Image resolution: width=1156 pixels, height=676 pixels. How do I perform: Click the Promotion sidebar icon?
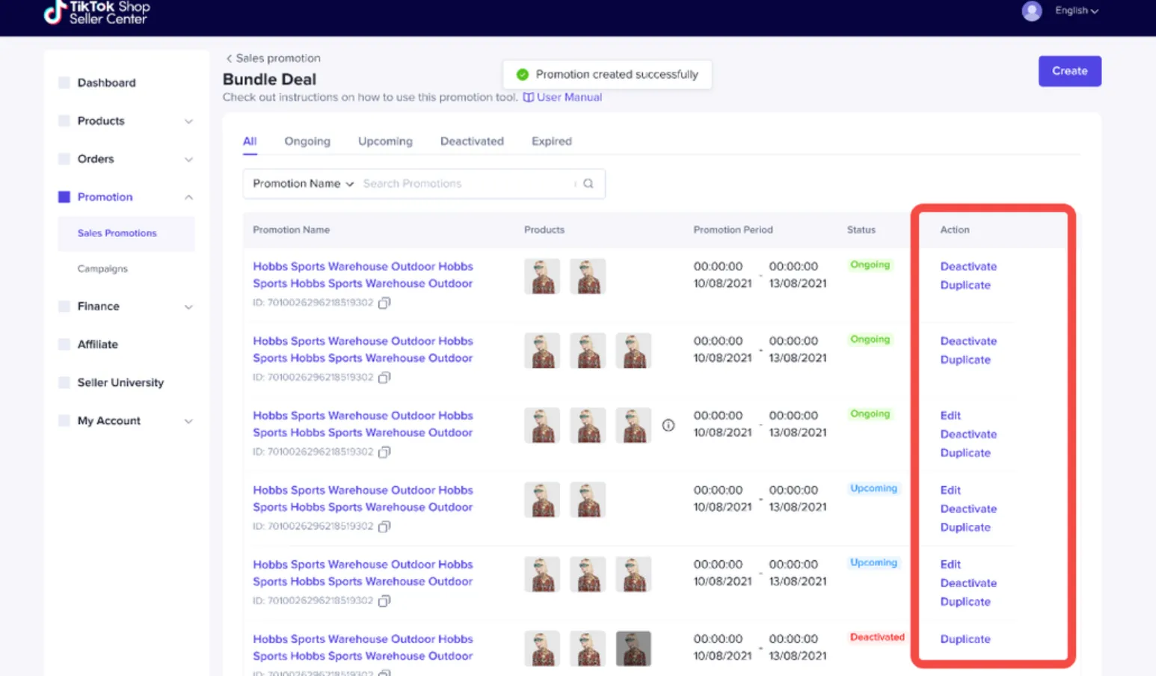click(64, 197)
